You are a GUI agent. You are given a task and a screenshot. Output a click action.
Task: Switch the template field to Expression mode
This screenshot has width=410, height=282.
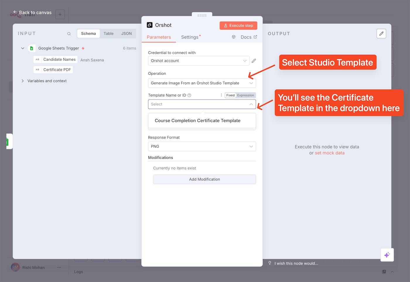(x=246, y=95)
